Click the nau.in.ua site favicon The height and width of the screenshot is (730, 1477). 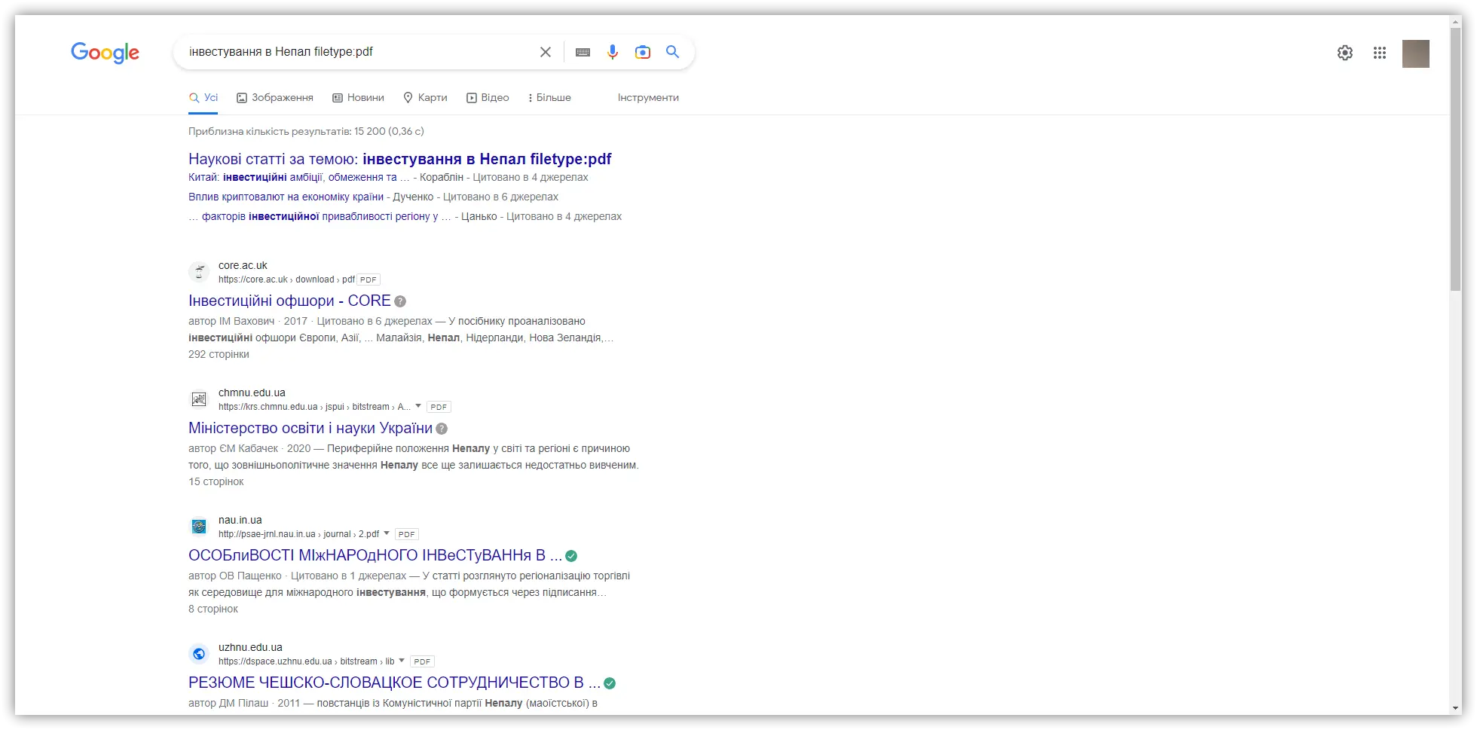[199, 526]
